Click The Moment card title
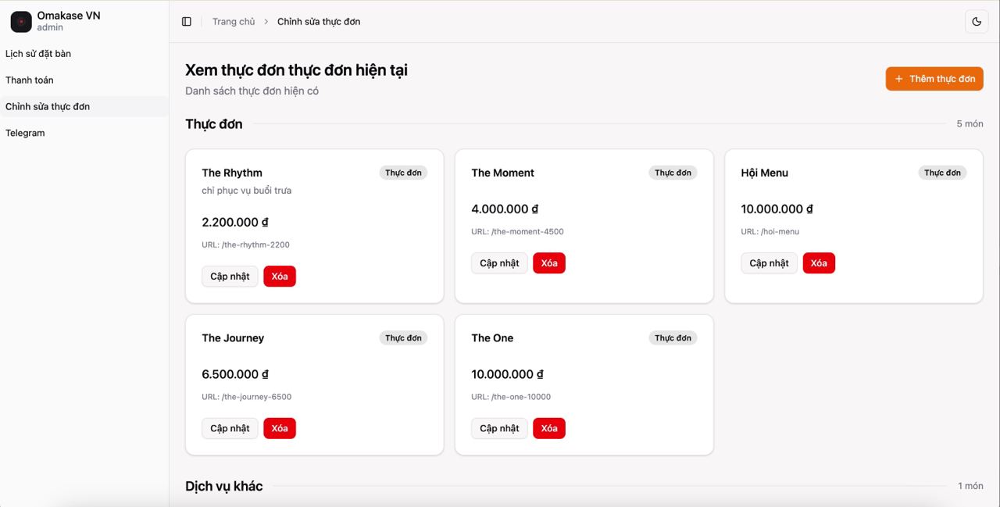1000x507 pixels. (x=503, y=173)
